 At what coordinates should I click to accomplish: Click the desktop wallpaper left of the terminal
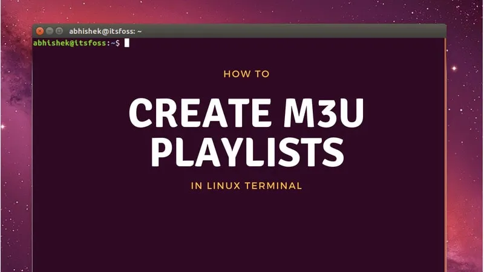click(x=15, y=151)
